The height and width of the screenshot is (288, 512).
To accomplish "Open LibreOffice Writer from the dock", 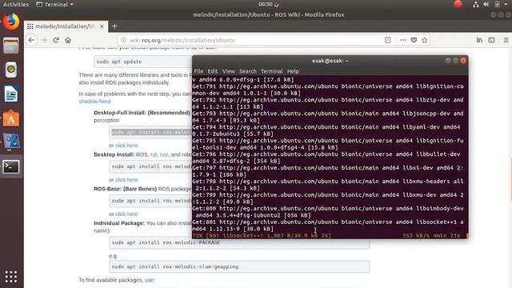I will click(x=11, y=94).
